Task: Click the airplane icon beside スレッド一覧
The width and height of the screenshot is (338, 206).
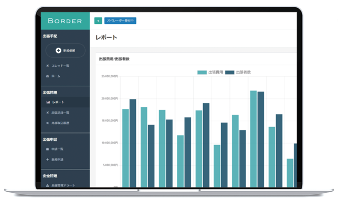Action: point(48,66)
